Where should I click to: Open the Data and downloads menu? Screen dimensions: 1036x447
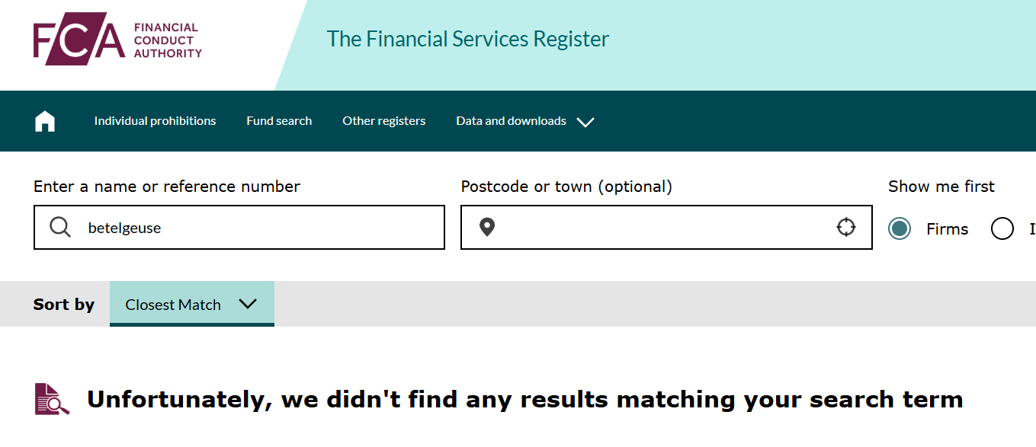pyautogui.click(x=511, y=121)
